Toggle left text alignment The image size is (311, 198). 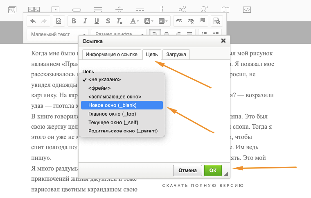click(x=155, y=34)
